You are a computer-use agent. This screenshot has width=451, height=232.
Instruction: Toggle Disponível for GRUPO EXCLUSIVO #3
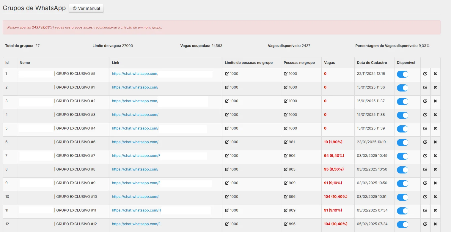coord(403,115)
